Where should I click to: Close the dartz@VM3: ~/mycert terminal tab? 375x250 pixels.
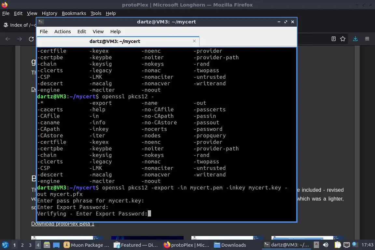click(x=194, y=41)
